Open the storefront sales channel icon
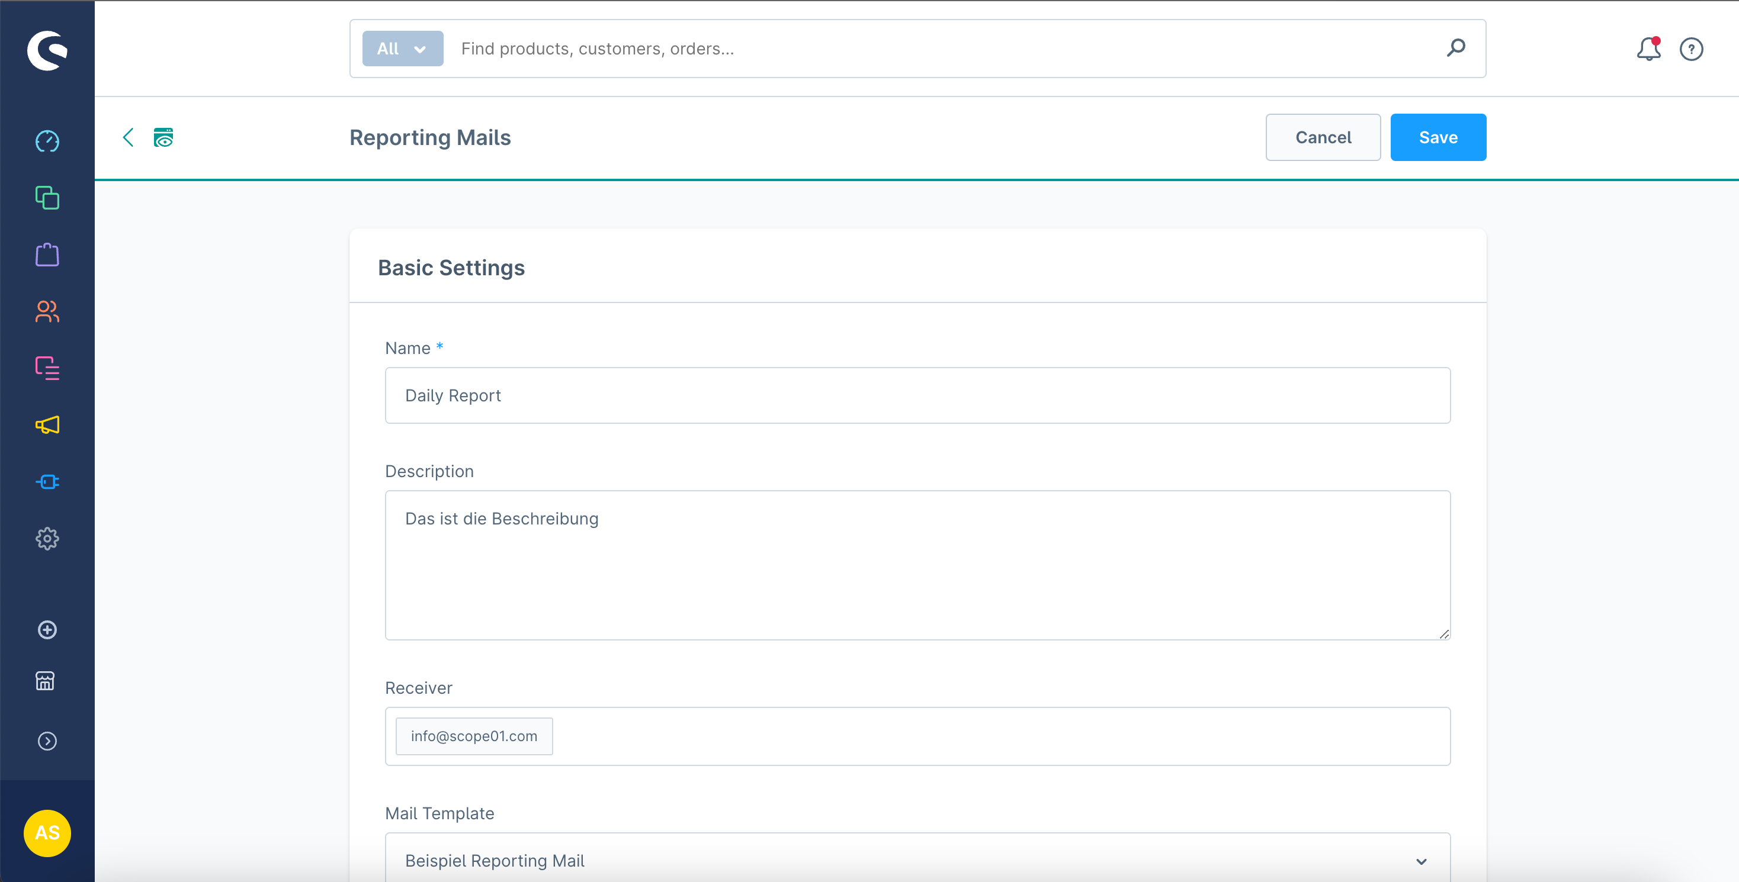 [x=45, y=681]
